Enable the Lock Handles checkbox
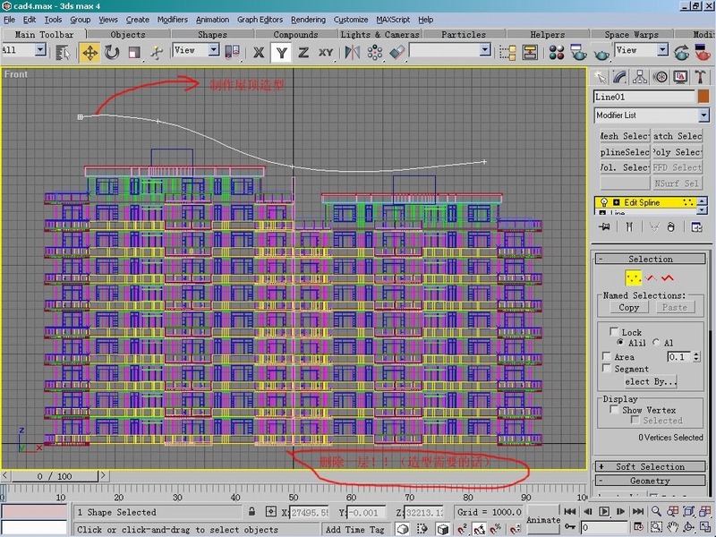Image resolution: width=716 pixels, height=537 pixels. pyautogui.click(x=614, y=332)
